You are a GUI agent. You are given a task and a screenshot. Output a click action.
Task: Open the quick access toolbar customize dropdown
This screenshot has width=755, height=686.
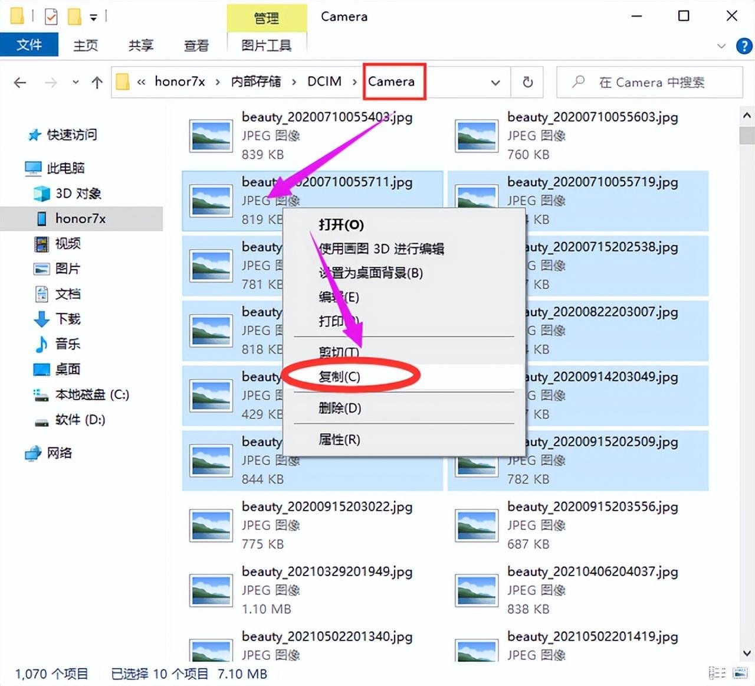[93, 17]
